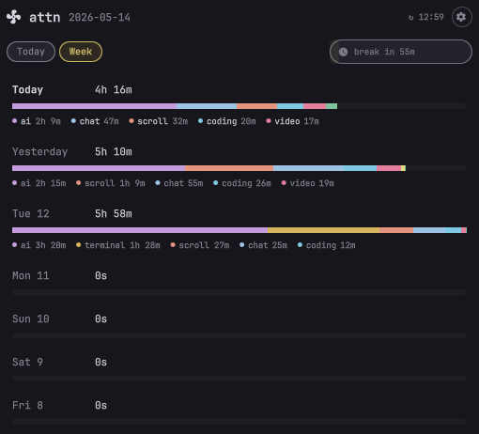Click 'chat 25m' legend entry

pyautogui.click(x=264, y=245)
